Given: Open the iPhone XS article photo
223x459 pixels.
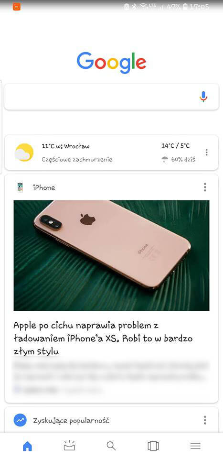Looking at the screenshot, I should click(x=111, y=255).
